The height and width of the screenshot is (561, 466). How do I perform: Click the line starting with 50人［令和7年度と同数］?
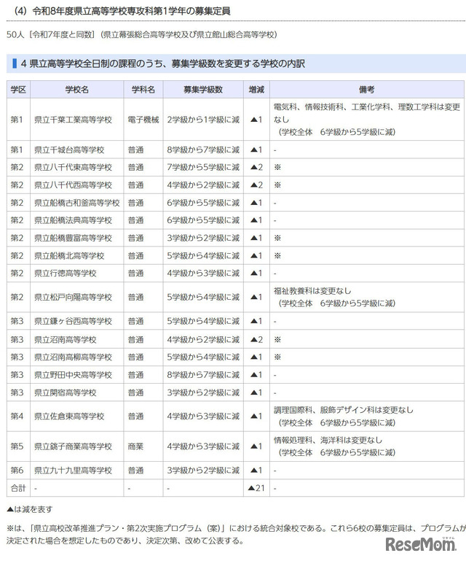click(x=142, y=35)
